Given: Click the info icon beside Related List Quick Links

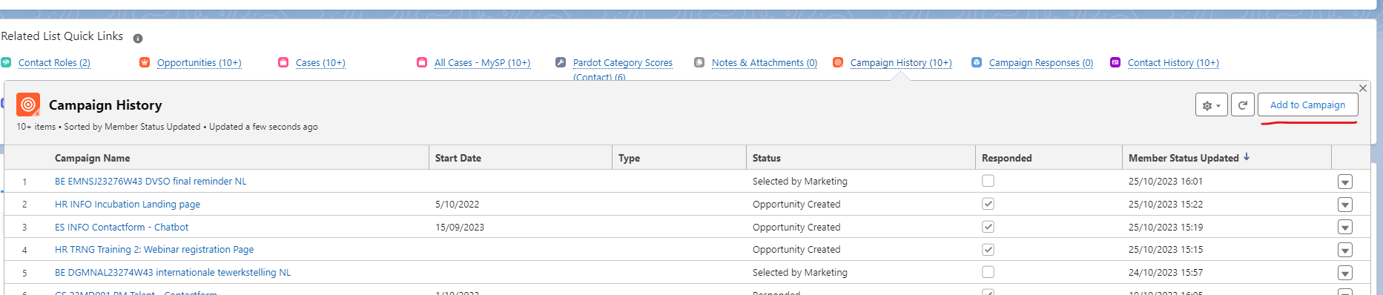Looking at the screenshot, I should tap(138, 38).
